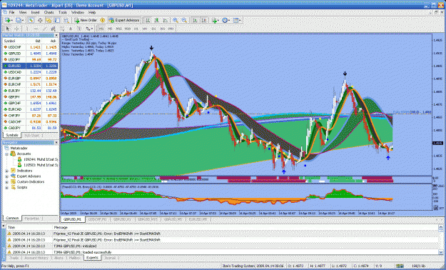This screenshot has height=270, width=446.
Task: Open dropdown arrow next to Profiles icon
Action: [23, 20]
